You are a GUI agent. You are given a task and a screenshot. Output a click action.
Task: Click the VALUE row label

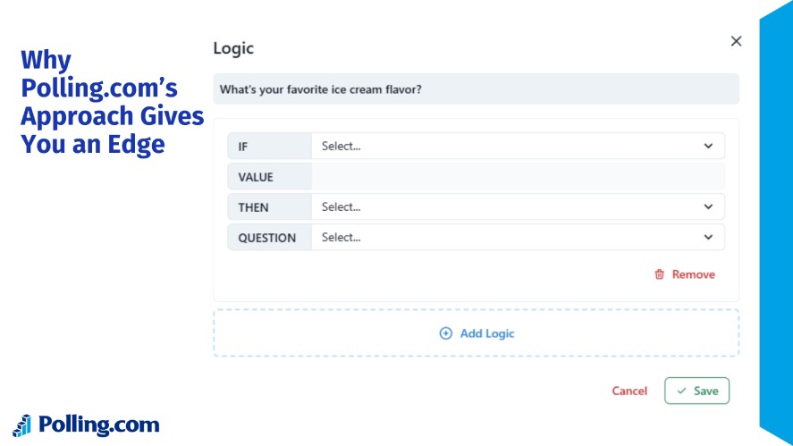click(256, 177)
